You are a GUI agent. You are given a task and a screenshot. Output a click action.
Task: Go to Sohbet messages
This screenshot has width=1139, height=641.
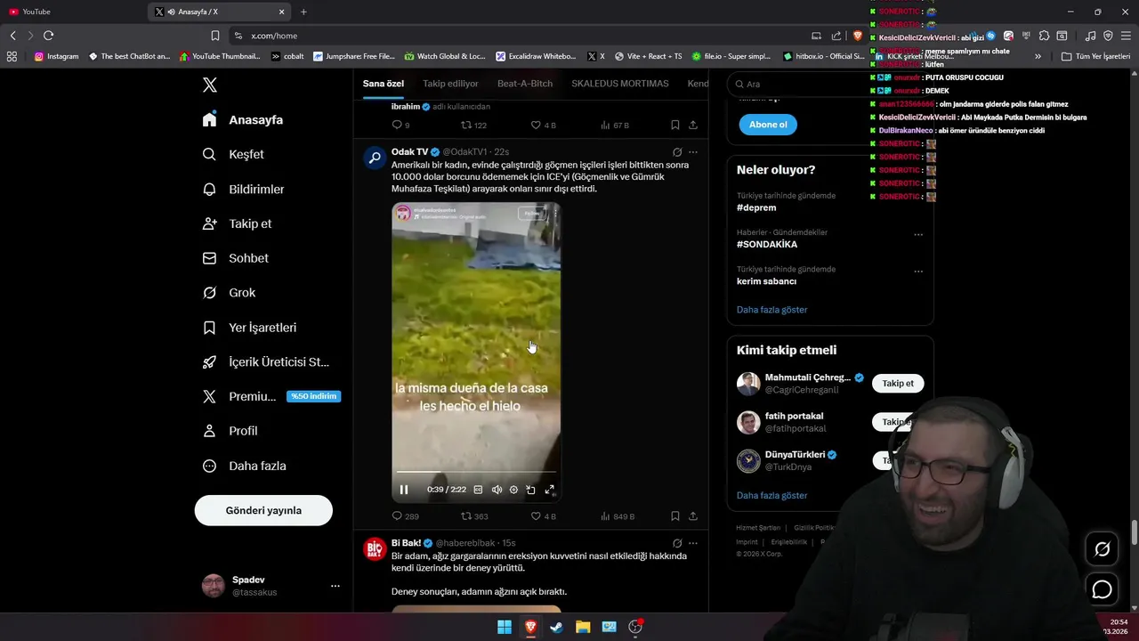coord(235,258)
